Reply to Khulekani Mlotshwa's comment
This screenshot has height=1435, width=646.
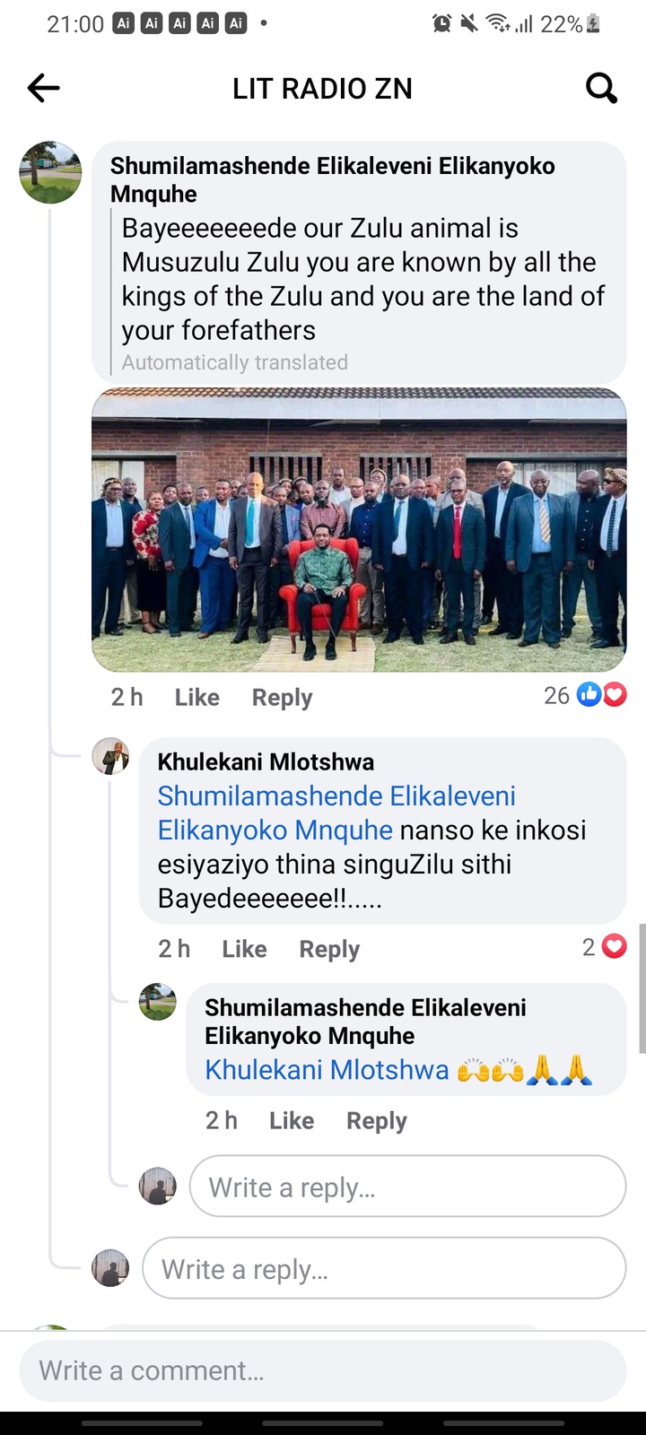329,950
